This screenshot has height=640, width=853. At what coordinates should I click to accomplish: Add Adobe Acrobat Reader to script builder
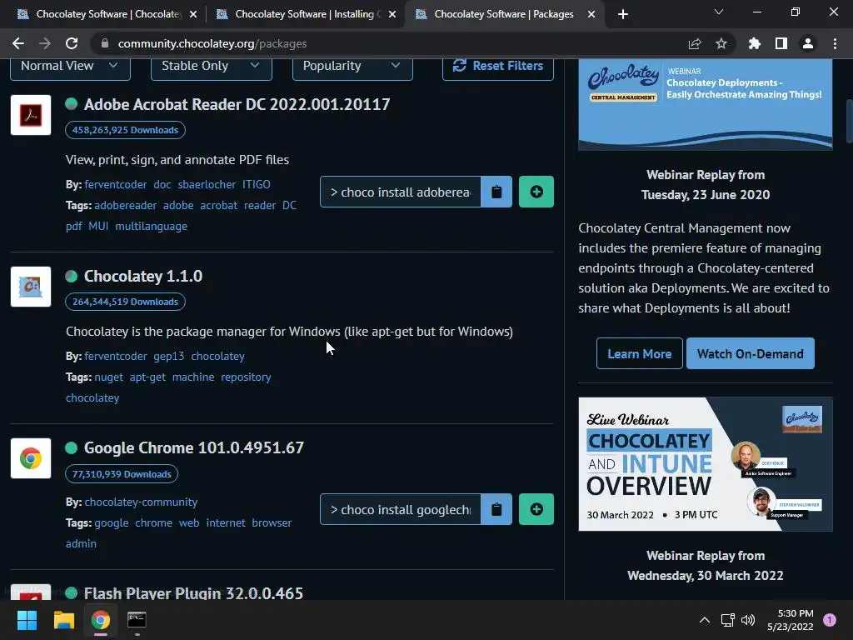(536, 192)
